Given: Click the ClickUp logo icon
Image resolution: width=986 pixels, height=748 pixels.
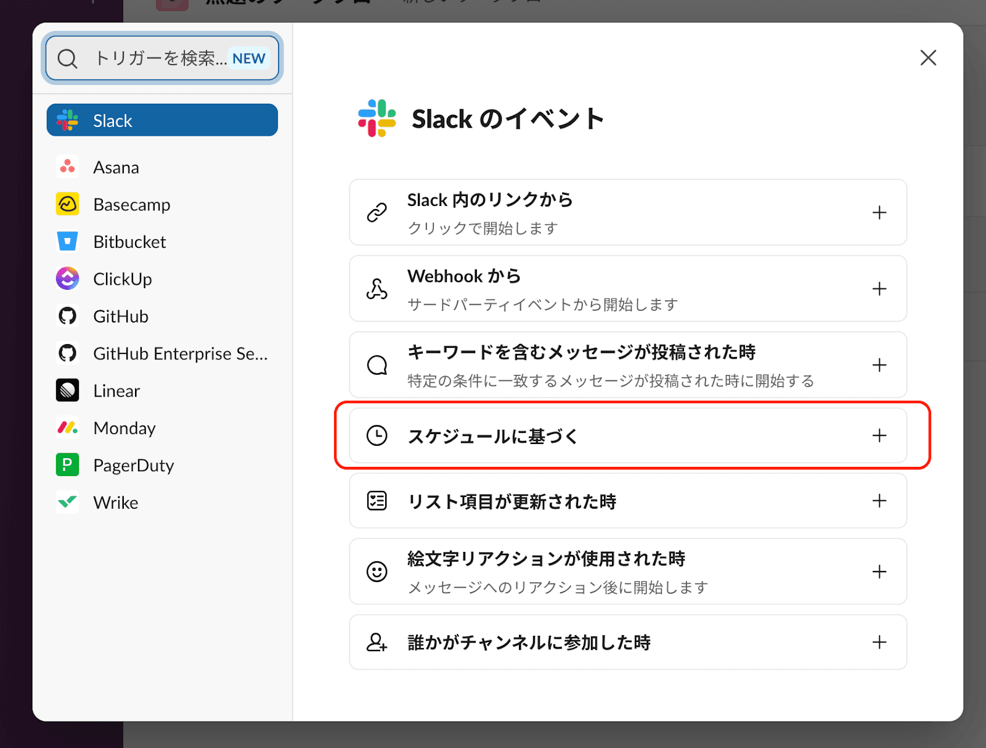Looking at the screenshot, I should (x=68, y=279).
